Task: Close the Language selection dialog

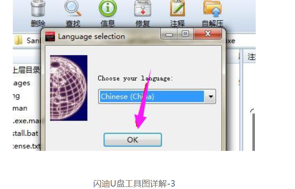Action: tap(208, 34)
